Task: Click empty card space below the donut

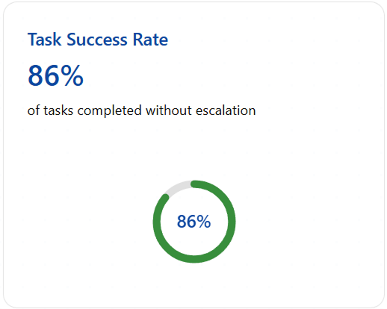Action: coord(194,285)
